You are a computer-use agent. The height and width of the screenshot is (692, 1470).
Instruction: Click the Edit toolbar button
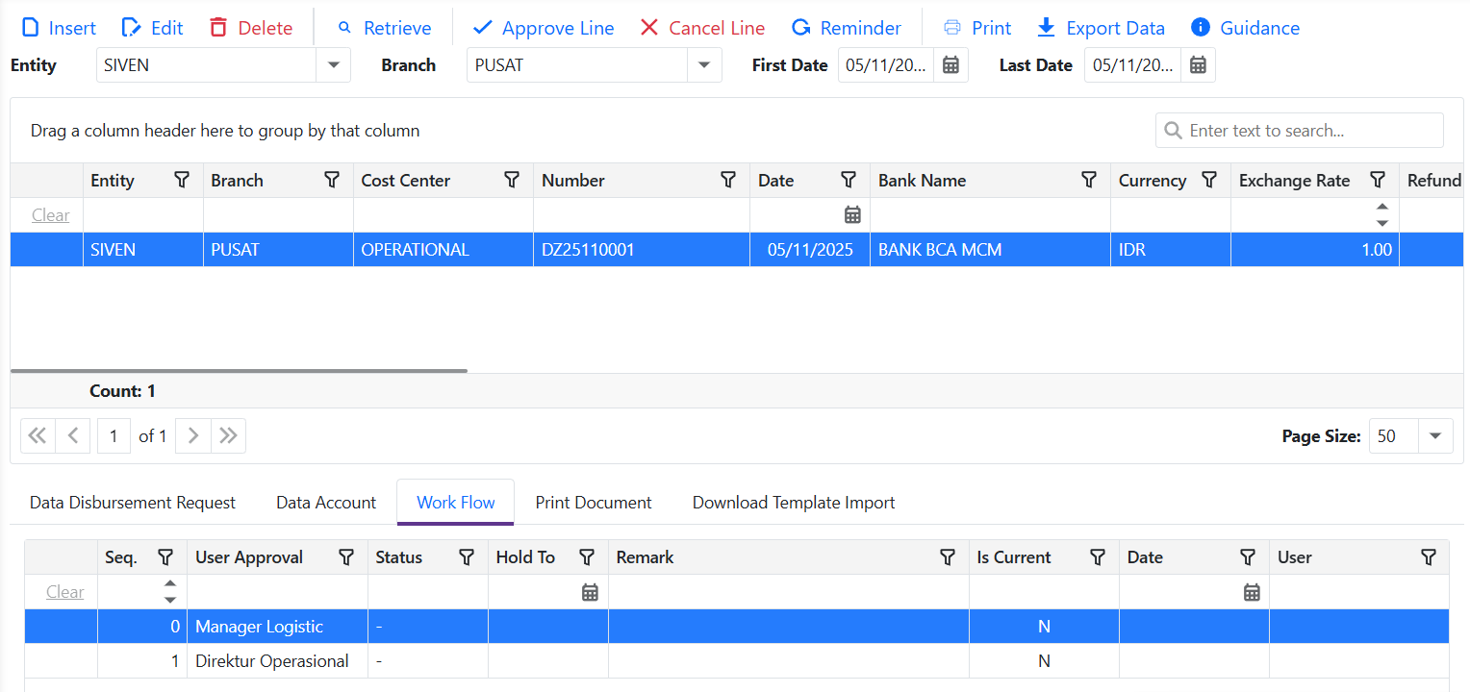[x=152, y=28]
